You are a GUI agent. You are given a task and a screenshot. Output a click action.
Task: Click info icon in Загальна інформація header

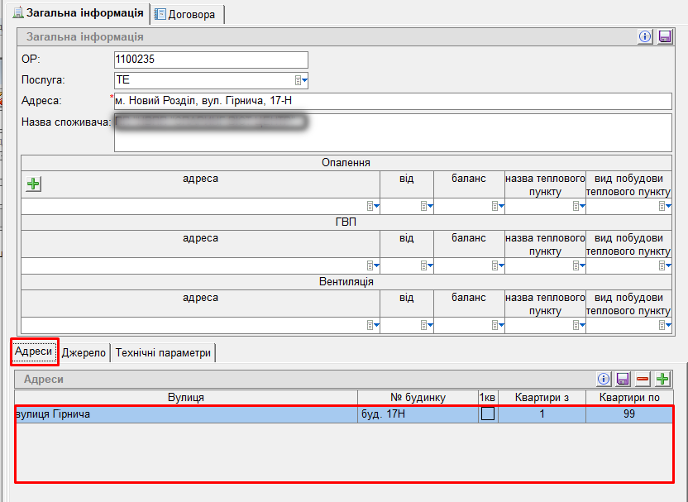coord(646,37)
